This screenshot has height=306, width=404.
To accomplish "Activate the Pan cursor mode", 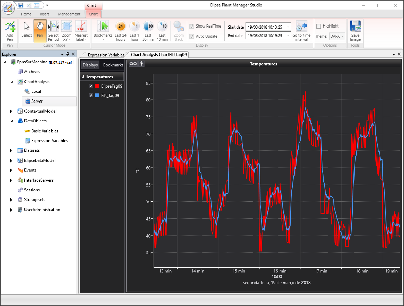I will pyautogui.click(x=40, y=31).
